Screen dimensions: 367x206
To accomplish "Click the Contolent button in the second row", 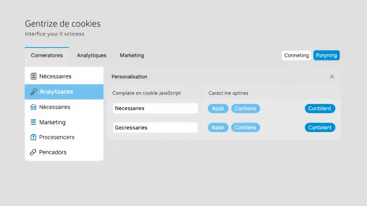I will point(320,127).
